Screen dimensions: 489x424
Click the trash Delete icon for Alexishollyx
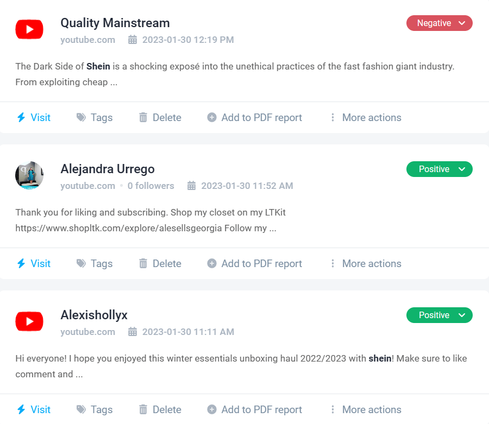pyautogui.click(x=143, y=410)
